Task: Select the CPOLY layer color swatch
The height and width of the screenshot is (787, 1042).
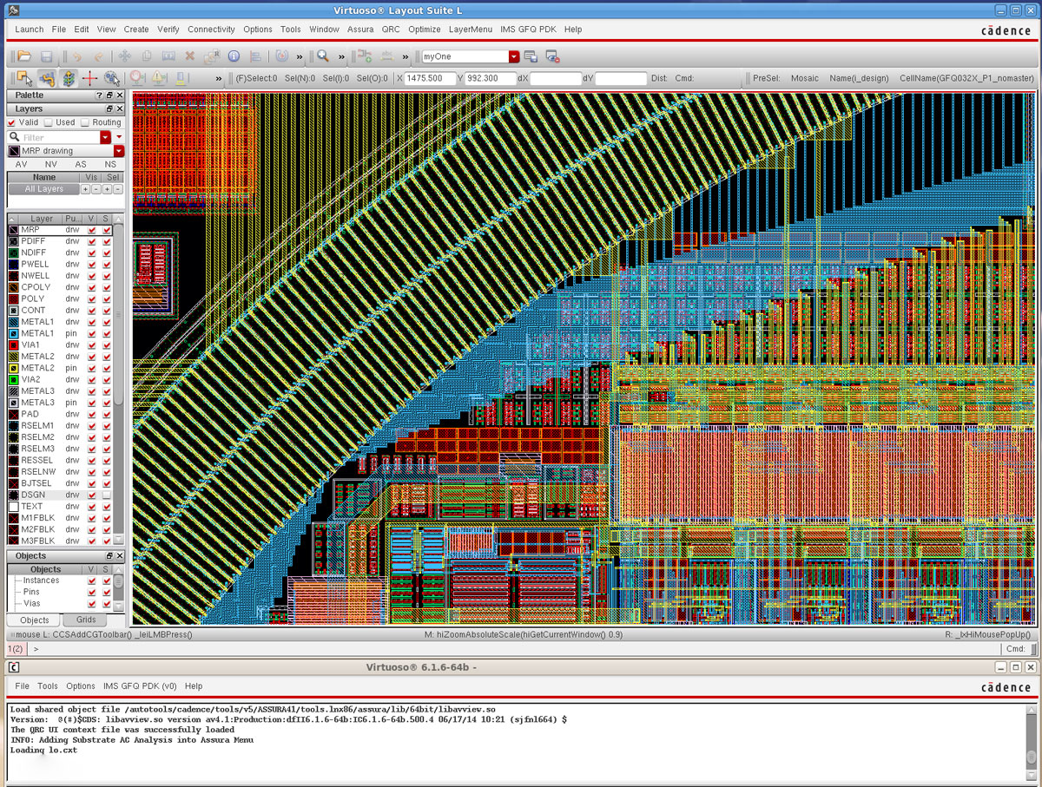Action: pyautogui.click(x=14, y=287)
